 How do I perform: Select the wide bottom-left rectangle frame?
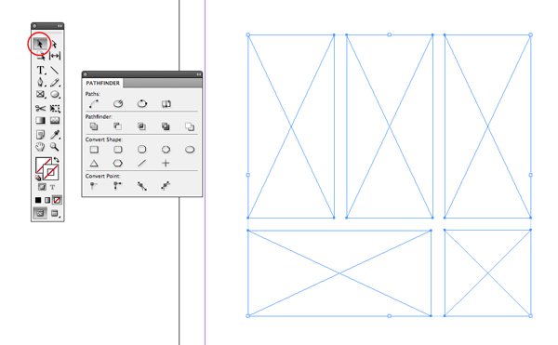[339, 273]
